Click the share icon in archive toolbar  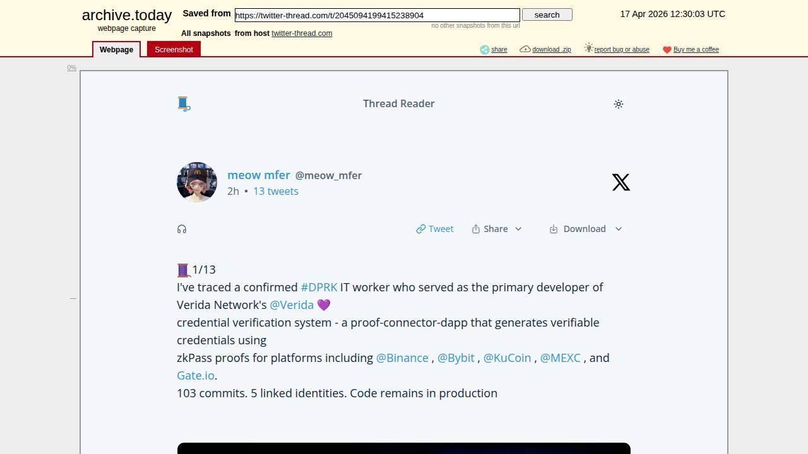pyautogui.click(x=484, y=49)
